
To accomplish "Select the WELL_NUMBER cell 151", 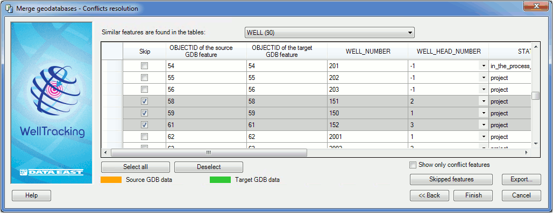I will [368, 101].
